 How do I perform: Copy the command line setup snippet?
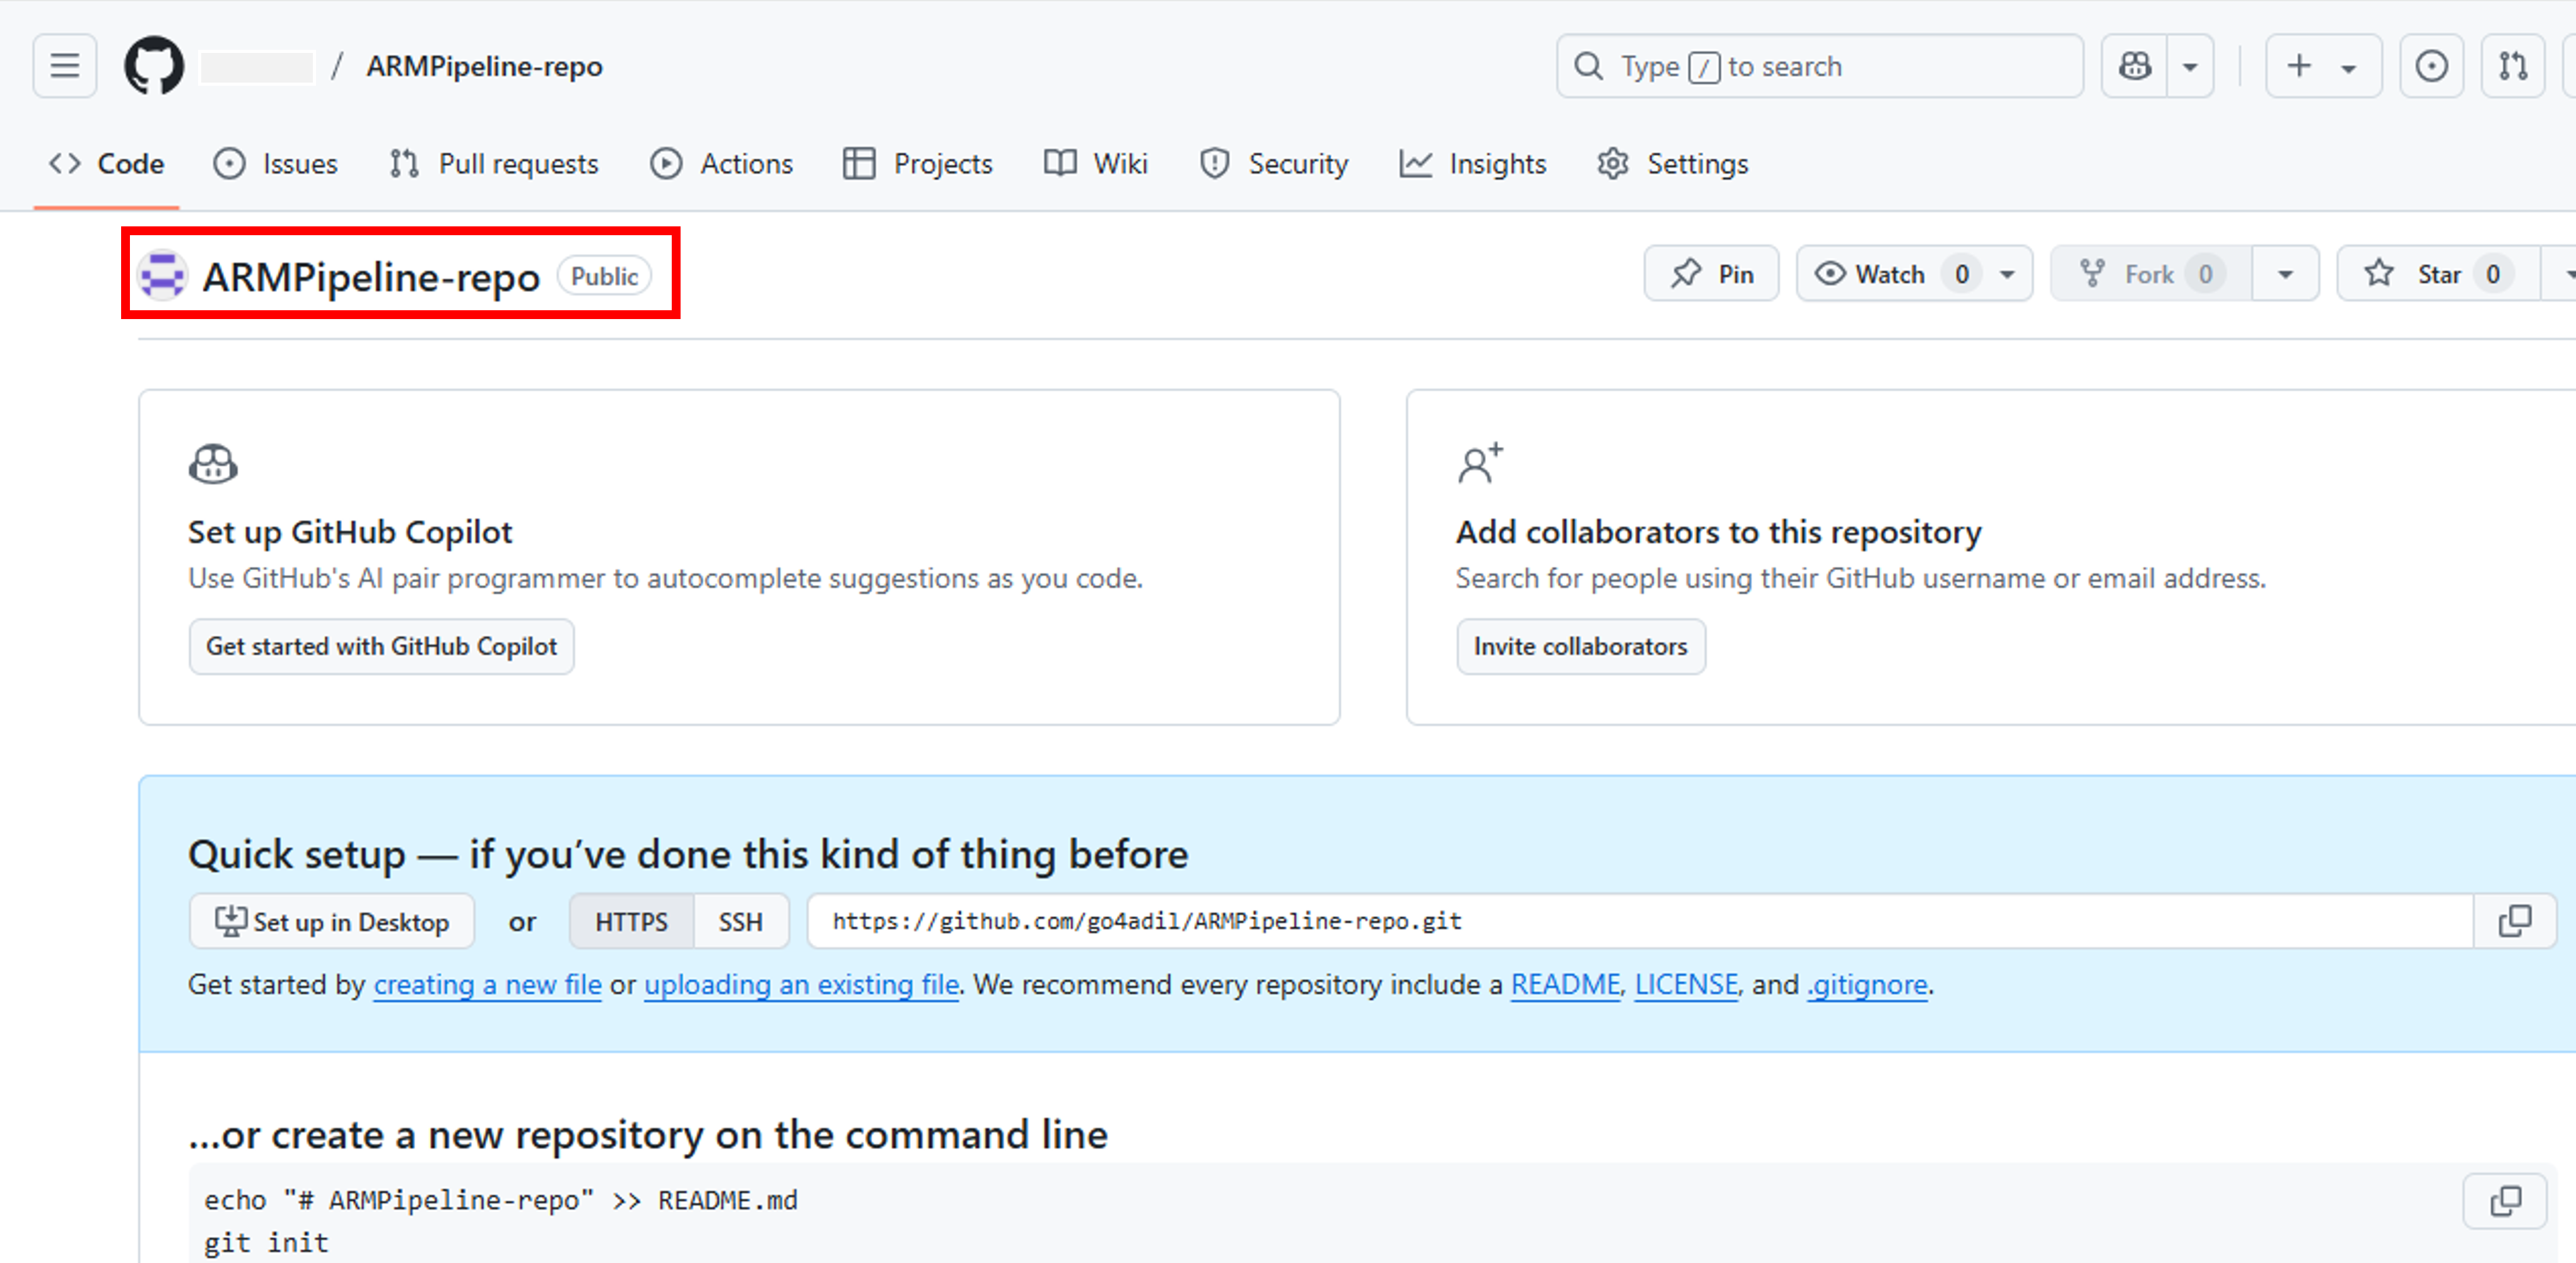tap(2506, 1201)
